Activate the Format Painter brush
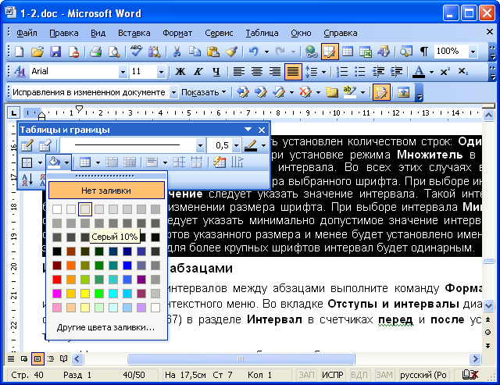 click(231, 52)
